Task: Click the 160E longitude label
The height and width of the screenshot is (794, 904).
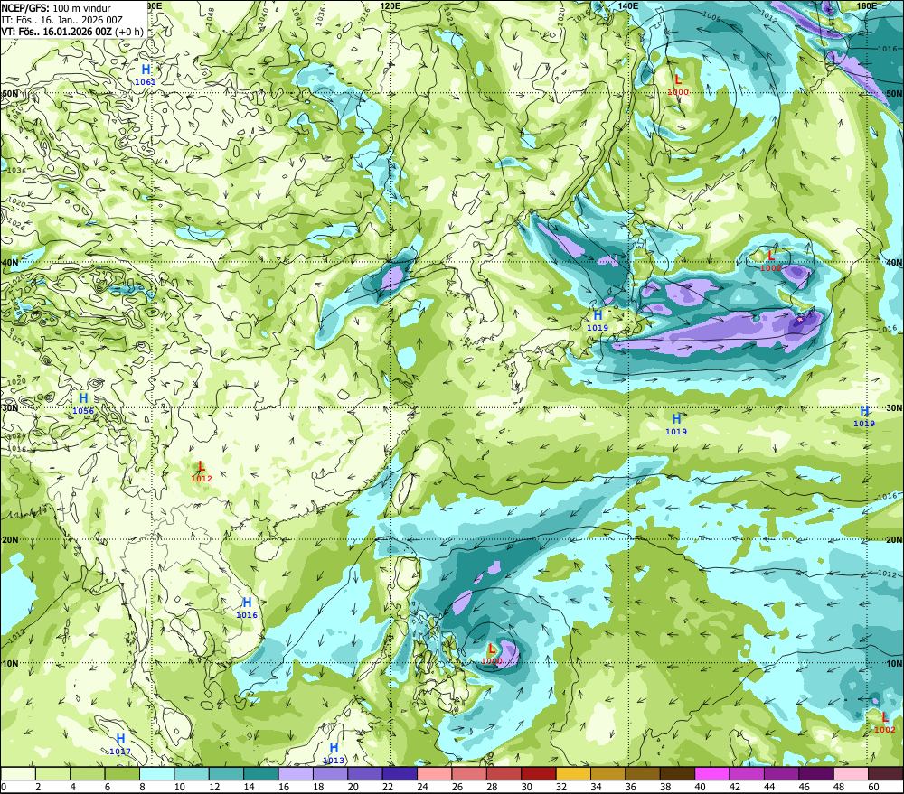Action: tap(867, 5)
